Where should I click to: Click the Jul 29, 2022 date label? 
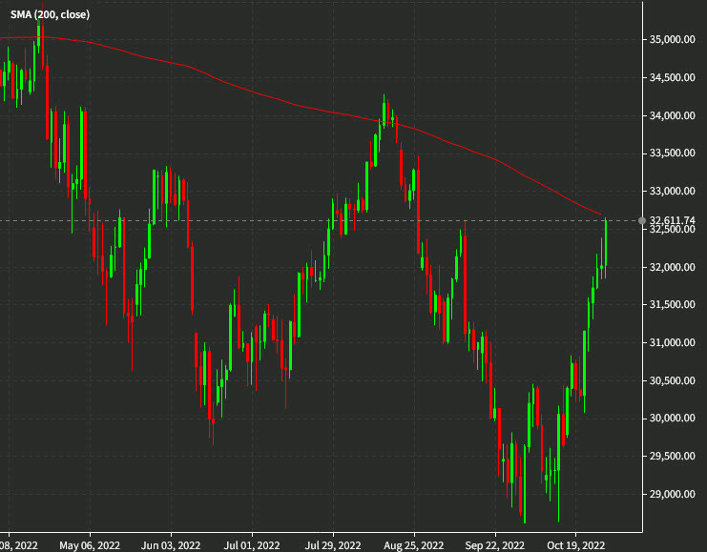pos(333,545)
